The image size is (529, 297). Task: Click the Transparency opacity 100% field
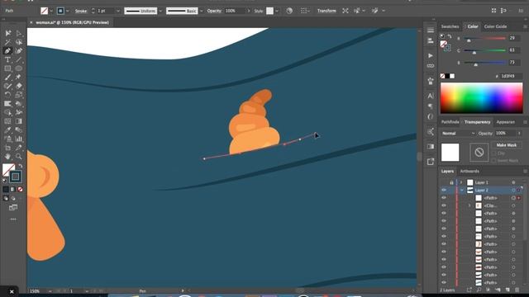505,134
